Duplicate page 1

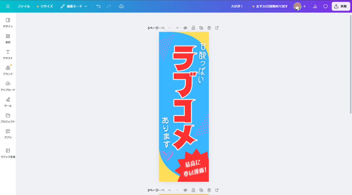(201, 28)
